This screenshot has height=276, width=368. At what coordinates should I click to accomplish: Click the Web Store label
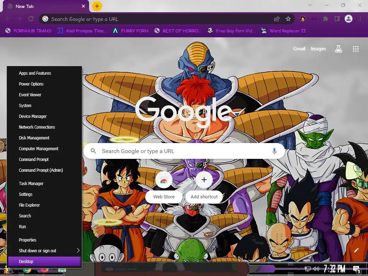[164, 197]
